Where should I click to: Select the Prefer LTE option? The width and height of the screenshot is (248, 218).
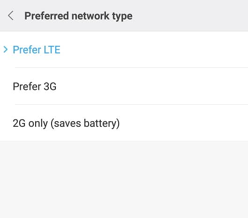124,50
